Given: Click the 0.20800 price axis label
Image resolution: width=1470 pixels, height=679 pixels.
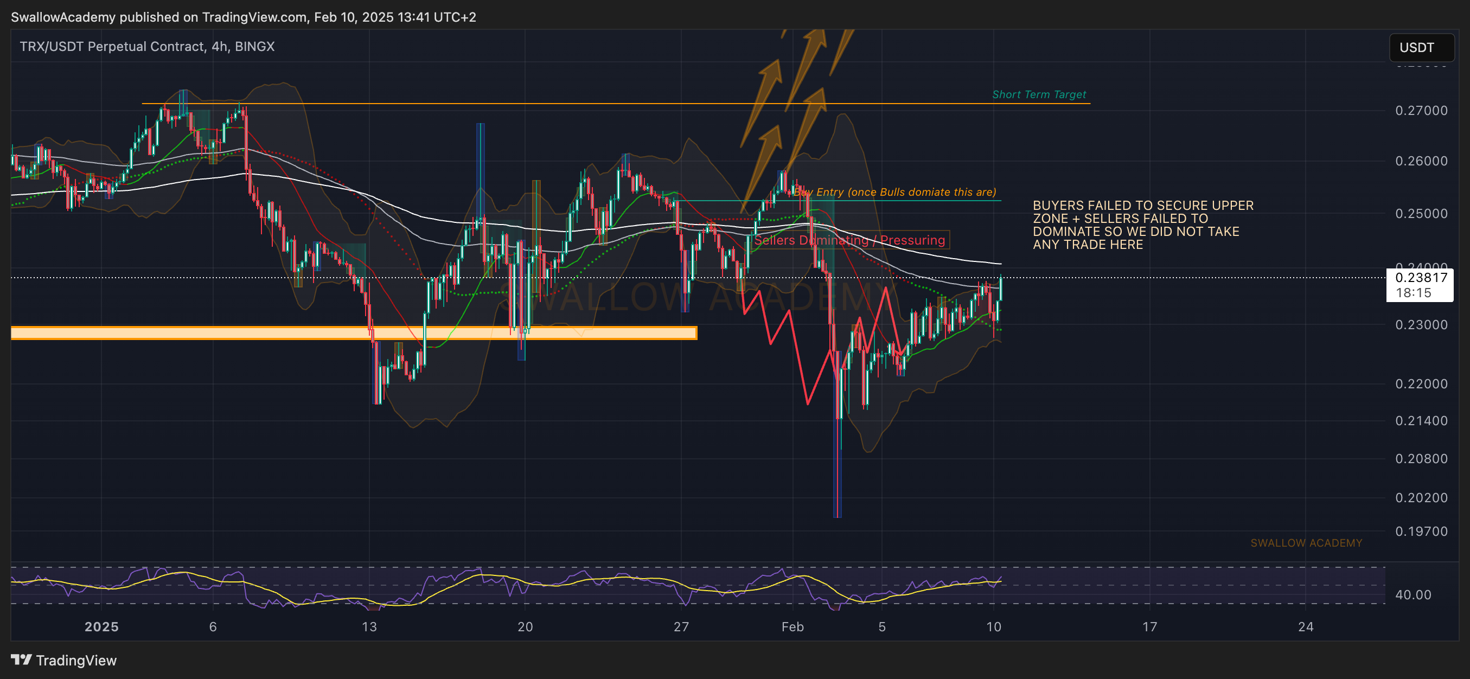Looking at the screenshot, I should tap(1421, 459).
